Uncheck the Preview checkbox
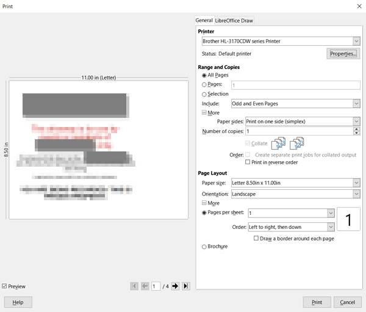This screenshot has width=366, height=312. coord(4,286)
